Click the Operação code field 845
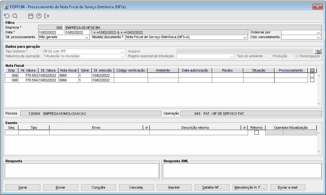The image size is (326, 195). 191,114
